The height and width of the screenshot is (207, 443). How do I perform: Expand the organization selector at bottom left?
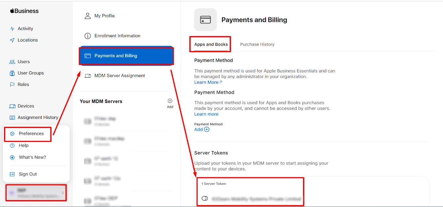click(36, 192)
